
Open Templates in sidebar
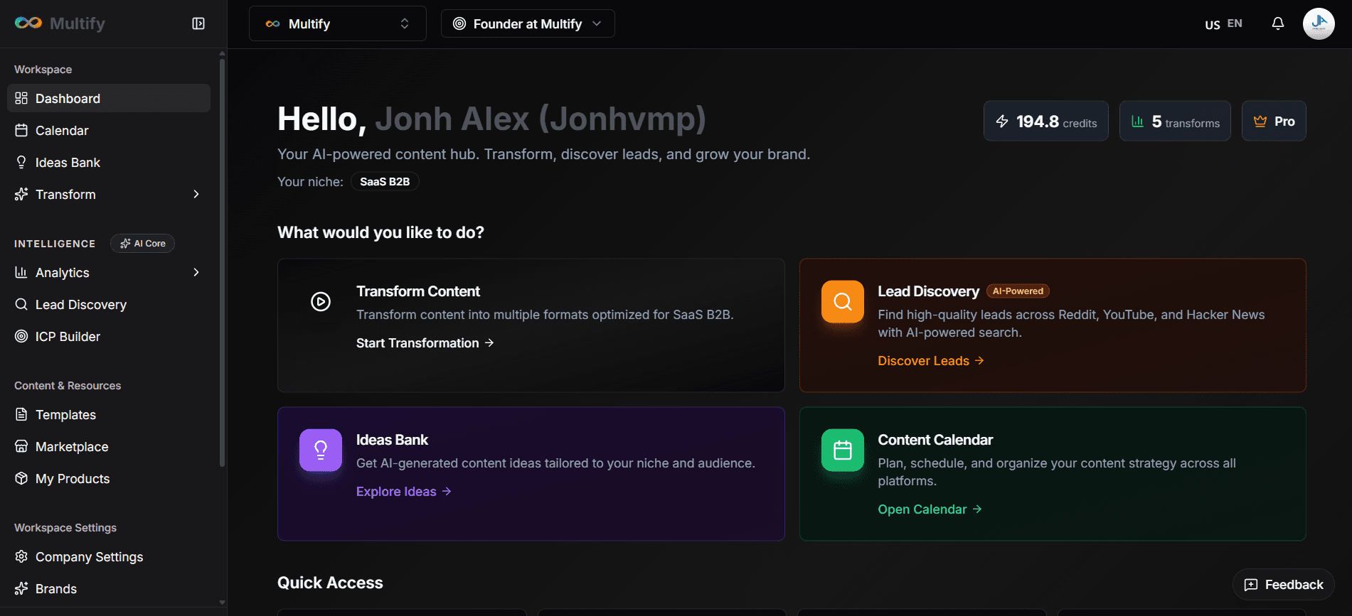(109, 414)
